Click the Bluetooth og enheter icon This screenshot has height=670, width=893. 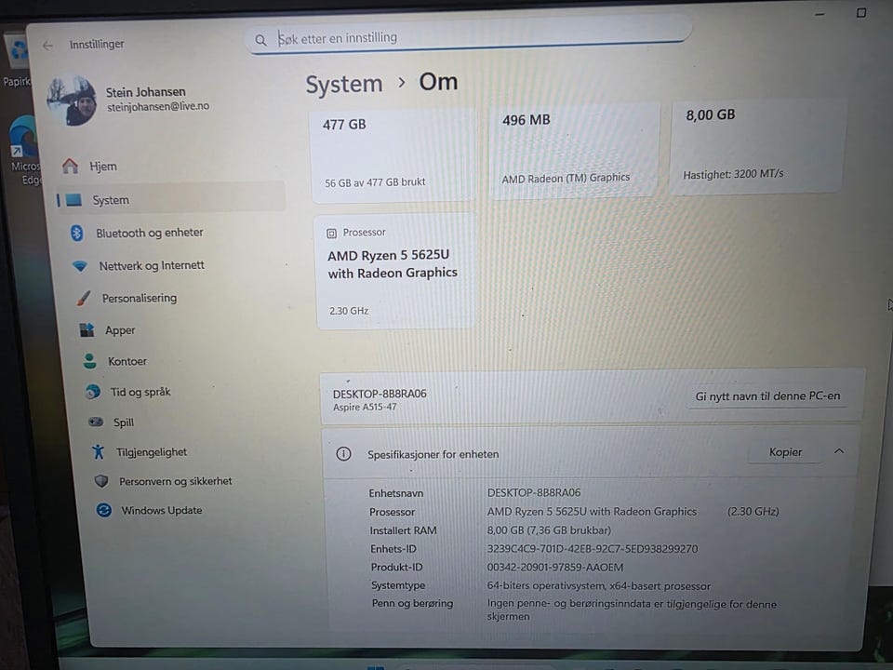click(77, 233)
